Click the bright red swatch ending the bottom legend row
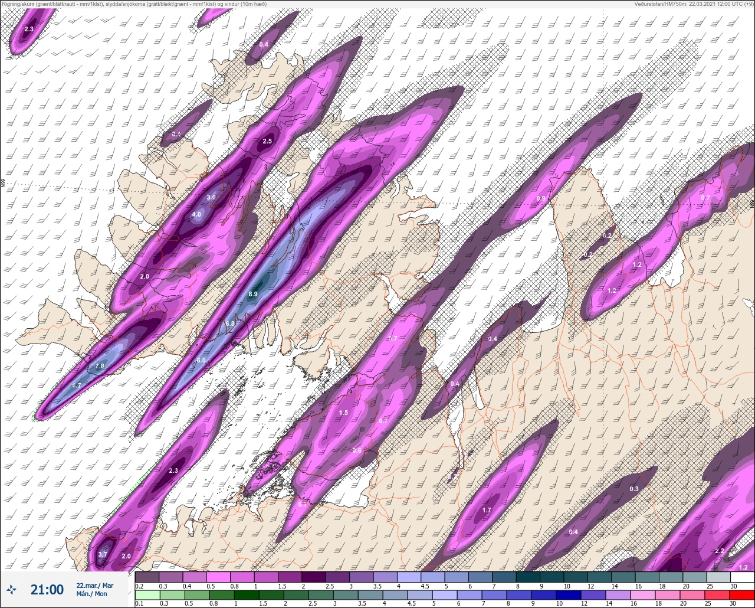The image size is (755, 608). pos(742,595)
